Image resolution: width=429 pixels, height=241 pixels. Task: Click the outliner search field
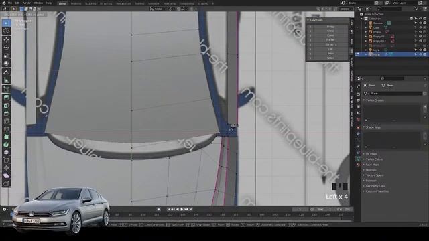tap(389, 9)
